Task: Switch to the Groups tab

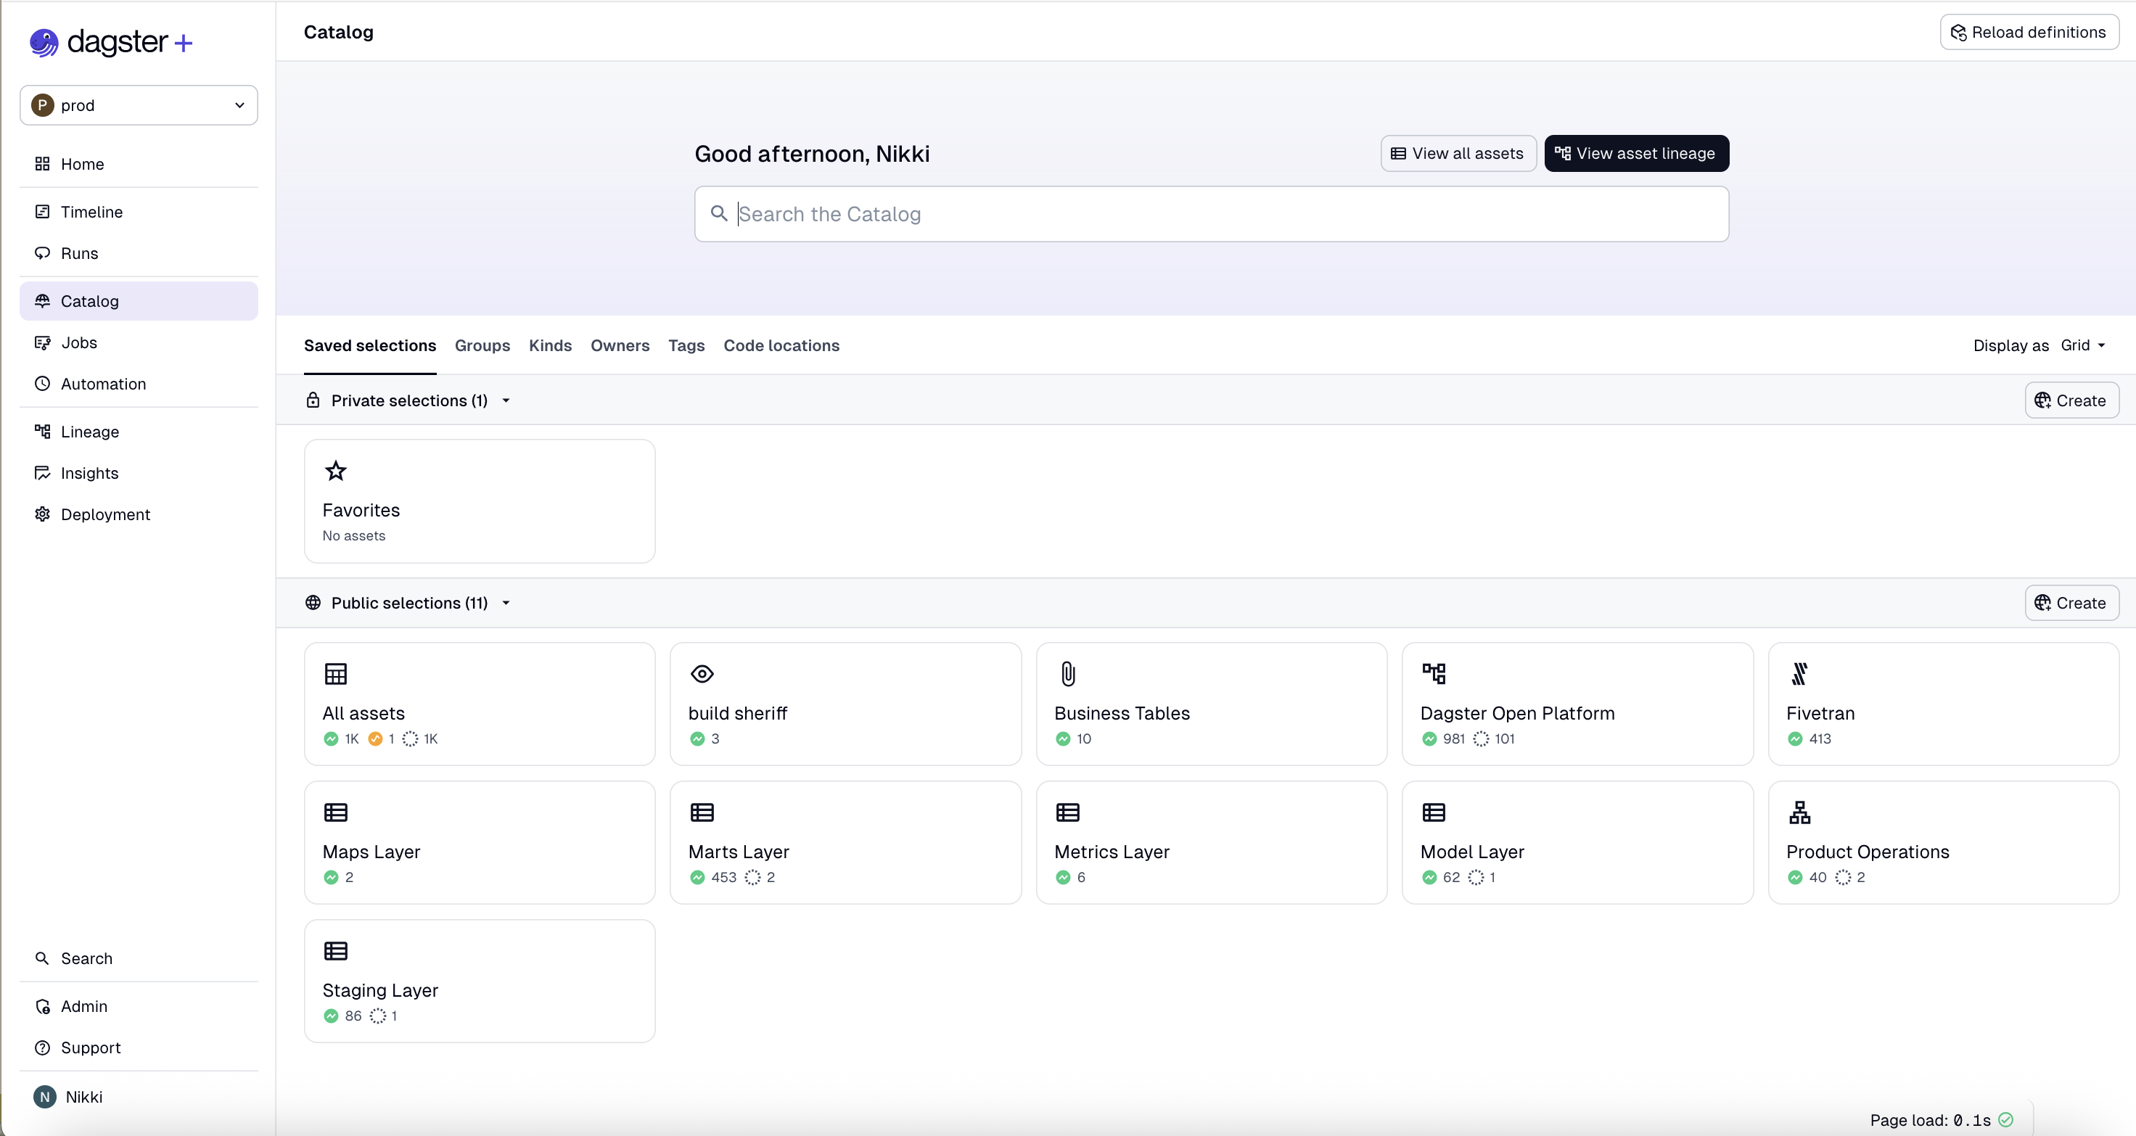Action: coord(482,346)
